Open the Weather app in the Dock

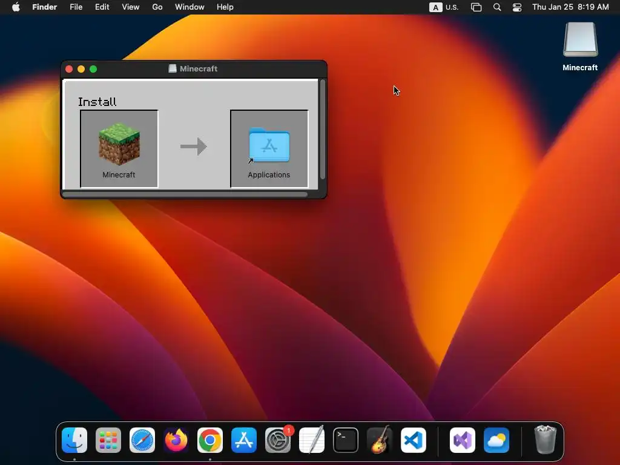coord(496,440)
